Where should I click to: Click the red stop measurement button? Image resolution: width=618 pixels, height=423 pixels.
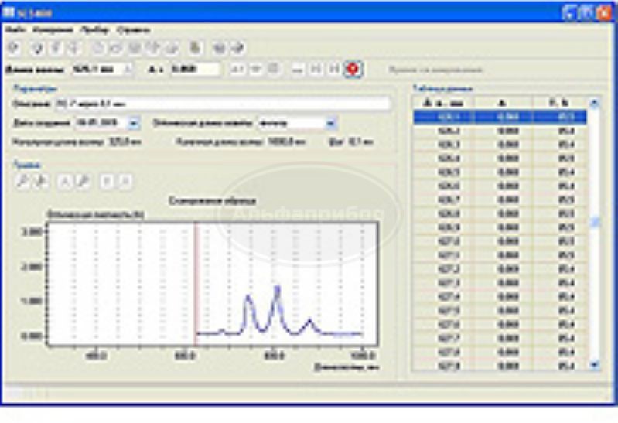click(353, 70)
